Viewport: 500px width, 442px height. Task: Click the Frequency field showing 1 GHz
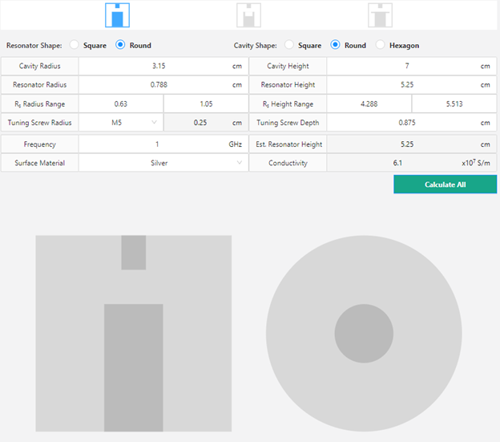click(x=163, y=144)
